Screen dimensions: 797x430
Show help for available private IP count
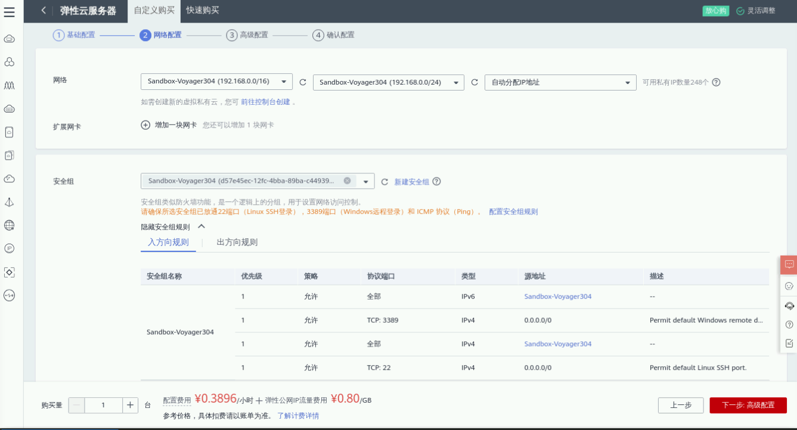(717, 82)
